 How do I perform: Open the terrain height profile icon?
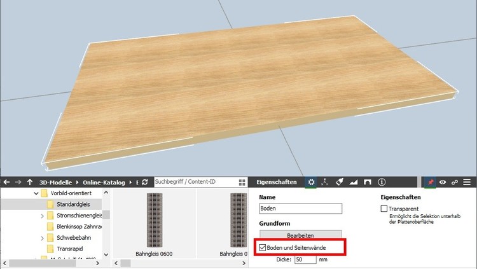point(354,182)
